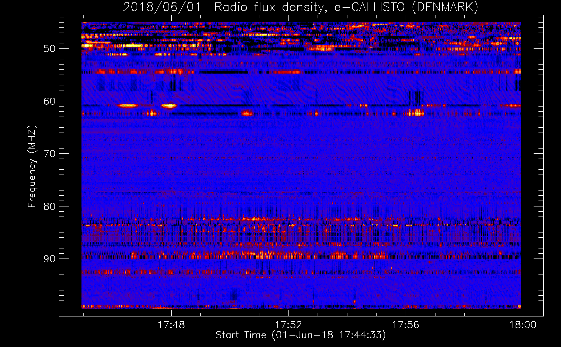
Task: Click the 70 frequency tick label
Action: [50, 154]
